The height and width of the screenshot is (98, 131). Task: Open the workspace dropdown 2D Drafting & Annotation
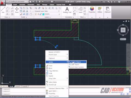[18, 2]
